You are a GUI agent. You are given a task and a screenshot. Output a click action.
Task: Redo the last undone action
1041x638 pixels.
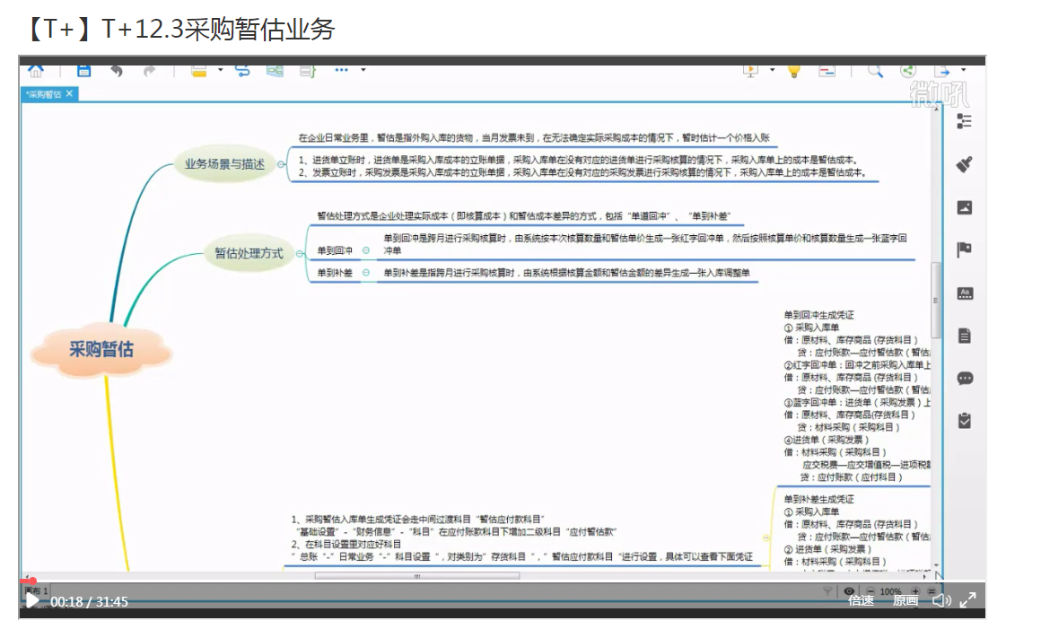(149, 70)
